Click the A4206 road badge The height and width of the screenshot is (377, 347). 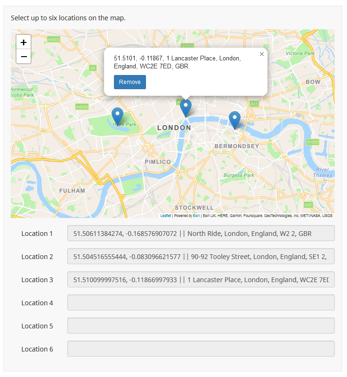click(x=82, y=107)
